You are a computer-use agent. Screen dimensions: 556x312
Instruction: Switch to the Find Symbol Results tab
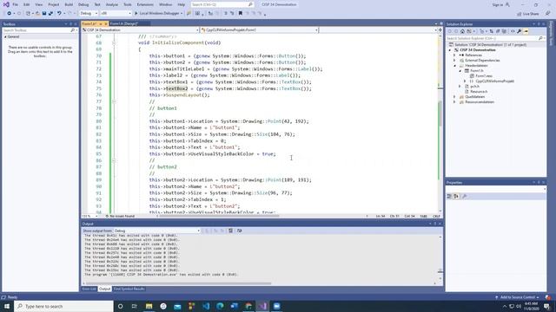coord(129,289)
